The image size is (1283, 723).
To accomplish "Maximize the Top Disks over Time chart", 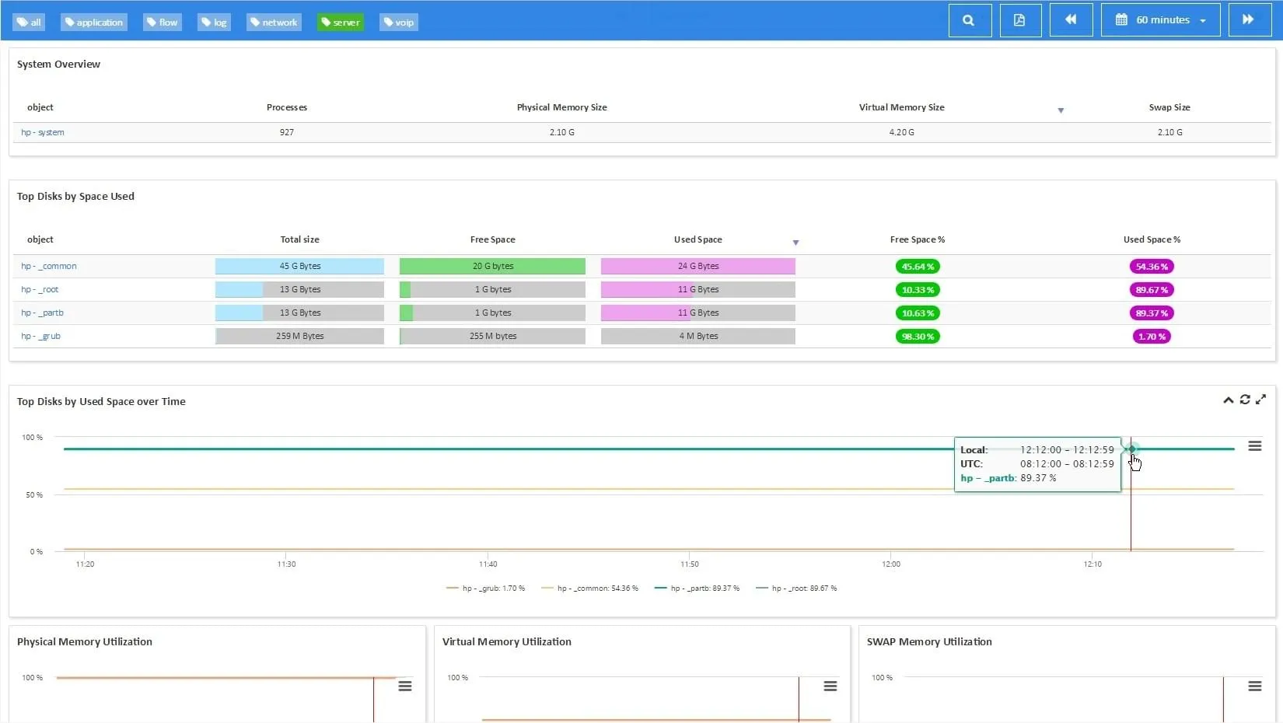I will [x=1261, y=400].
